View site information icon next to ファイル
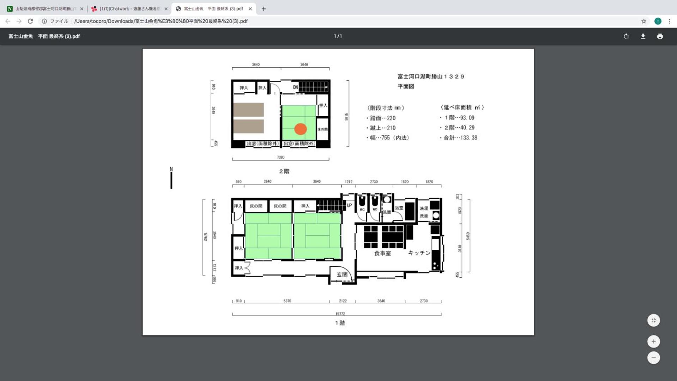Screen dimensions: 677x381 (44, 21)
